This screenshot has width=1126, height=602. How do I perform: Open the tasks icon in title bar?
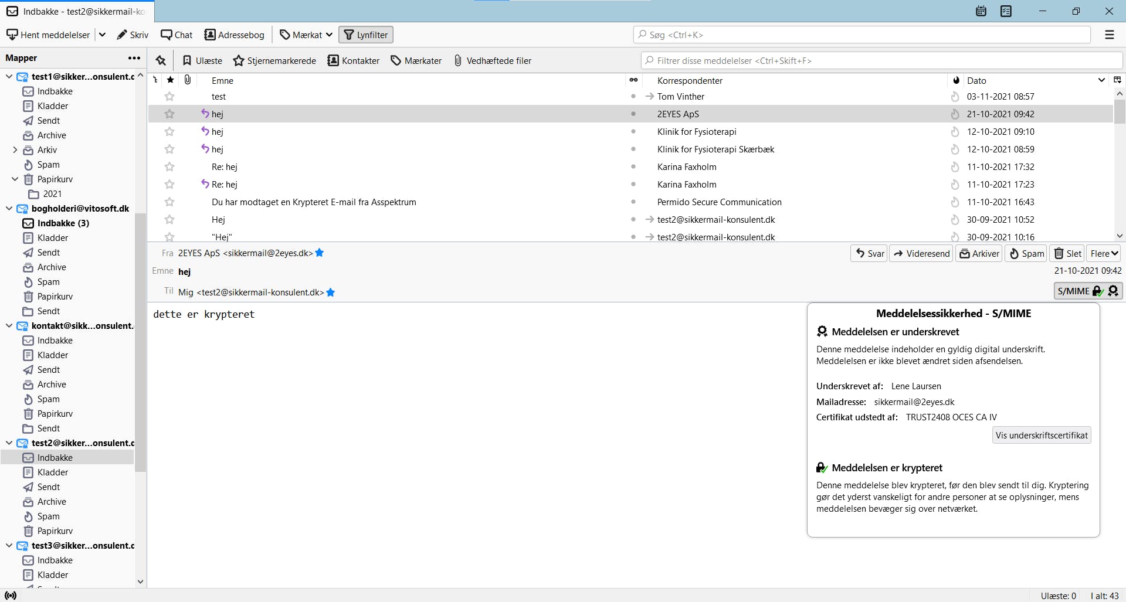pos(1006,11)
